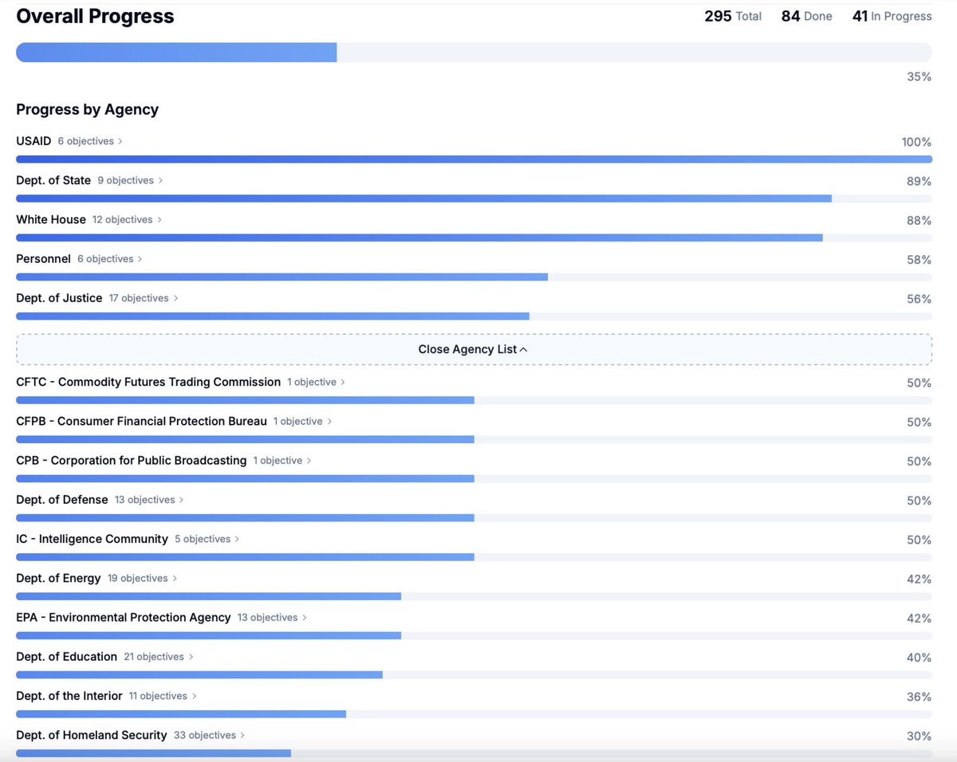This screenshot has height=762, width=957.
Task: Click the 35% overall percentage
Action: pyautogui.click(x=919, y=77)
